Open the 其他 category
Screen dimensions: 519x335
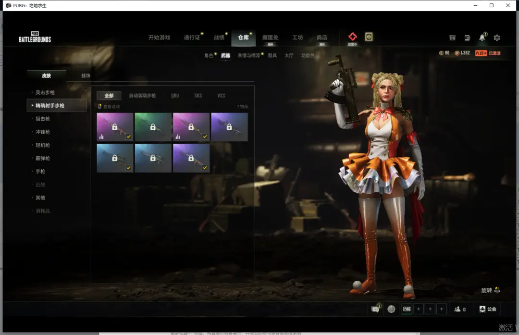(x=40, y=198)
